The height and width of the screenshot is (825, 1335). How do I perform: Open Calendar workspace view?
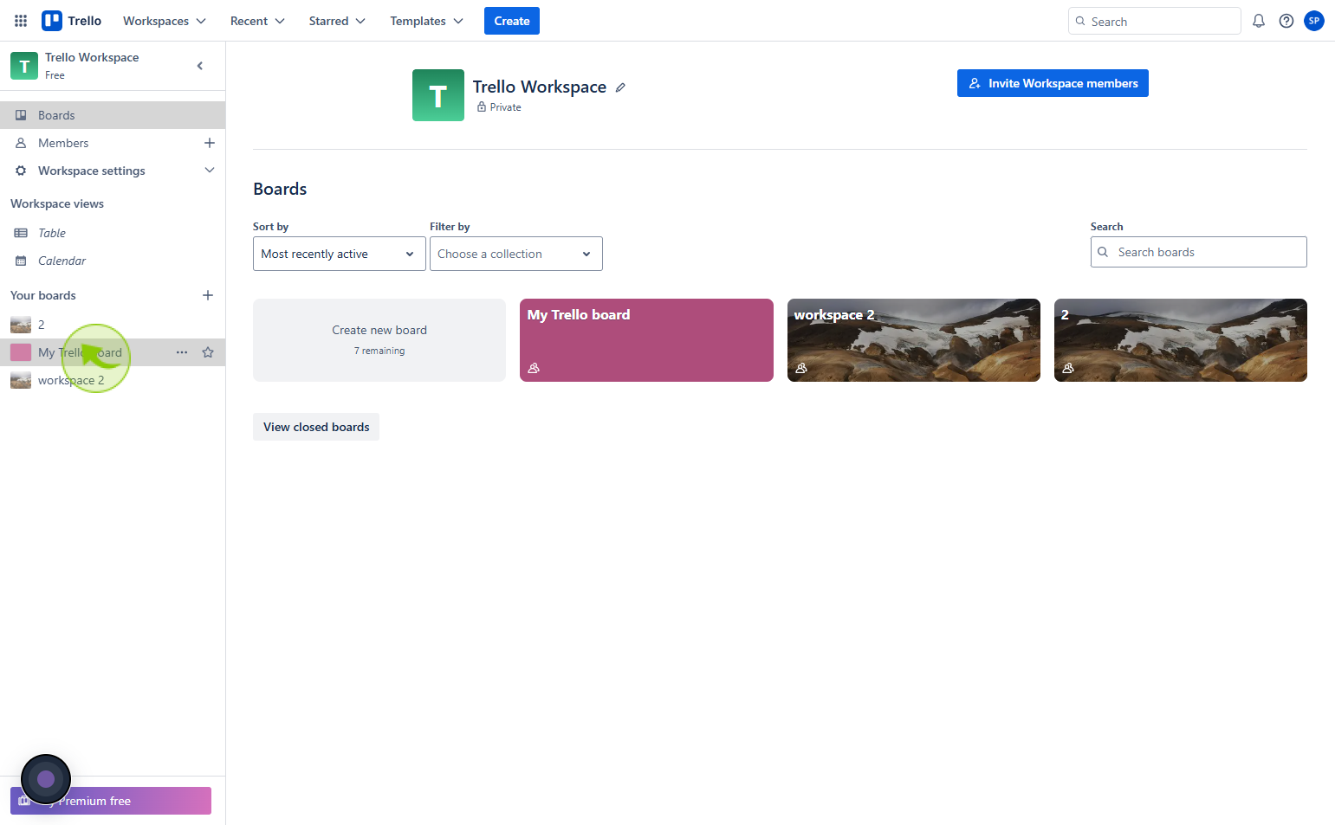click(x=62, y=261)
